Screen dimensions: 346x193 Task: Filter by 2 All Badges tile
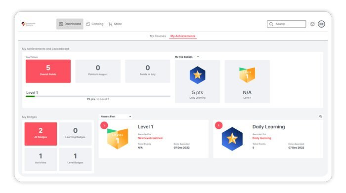coord(41,134)
